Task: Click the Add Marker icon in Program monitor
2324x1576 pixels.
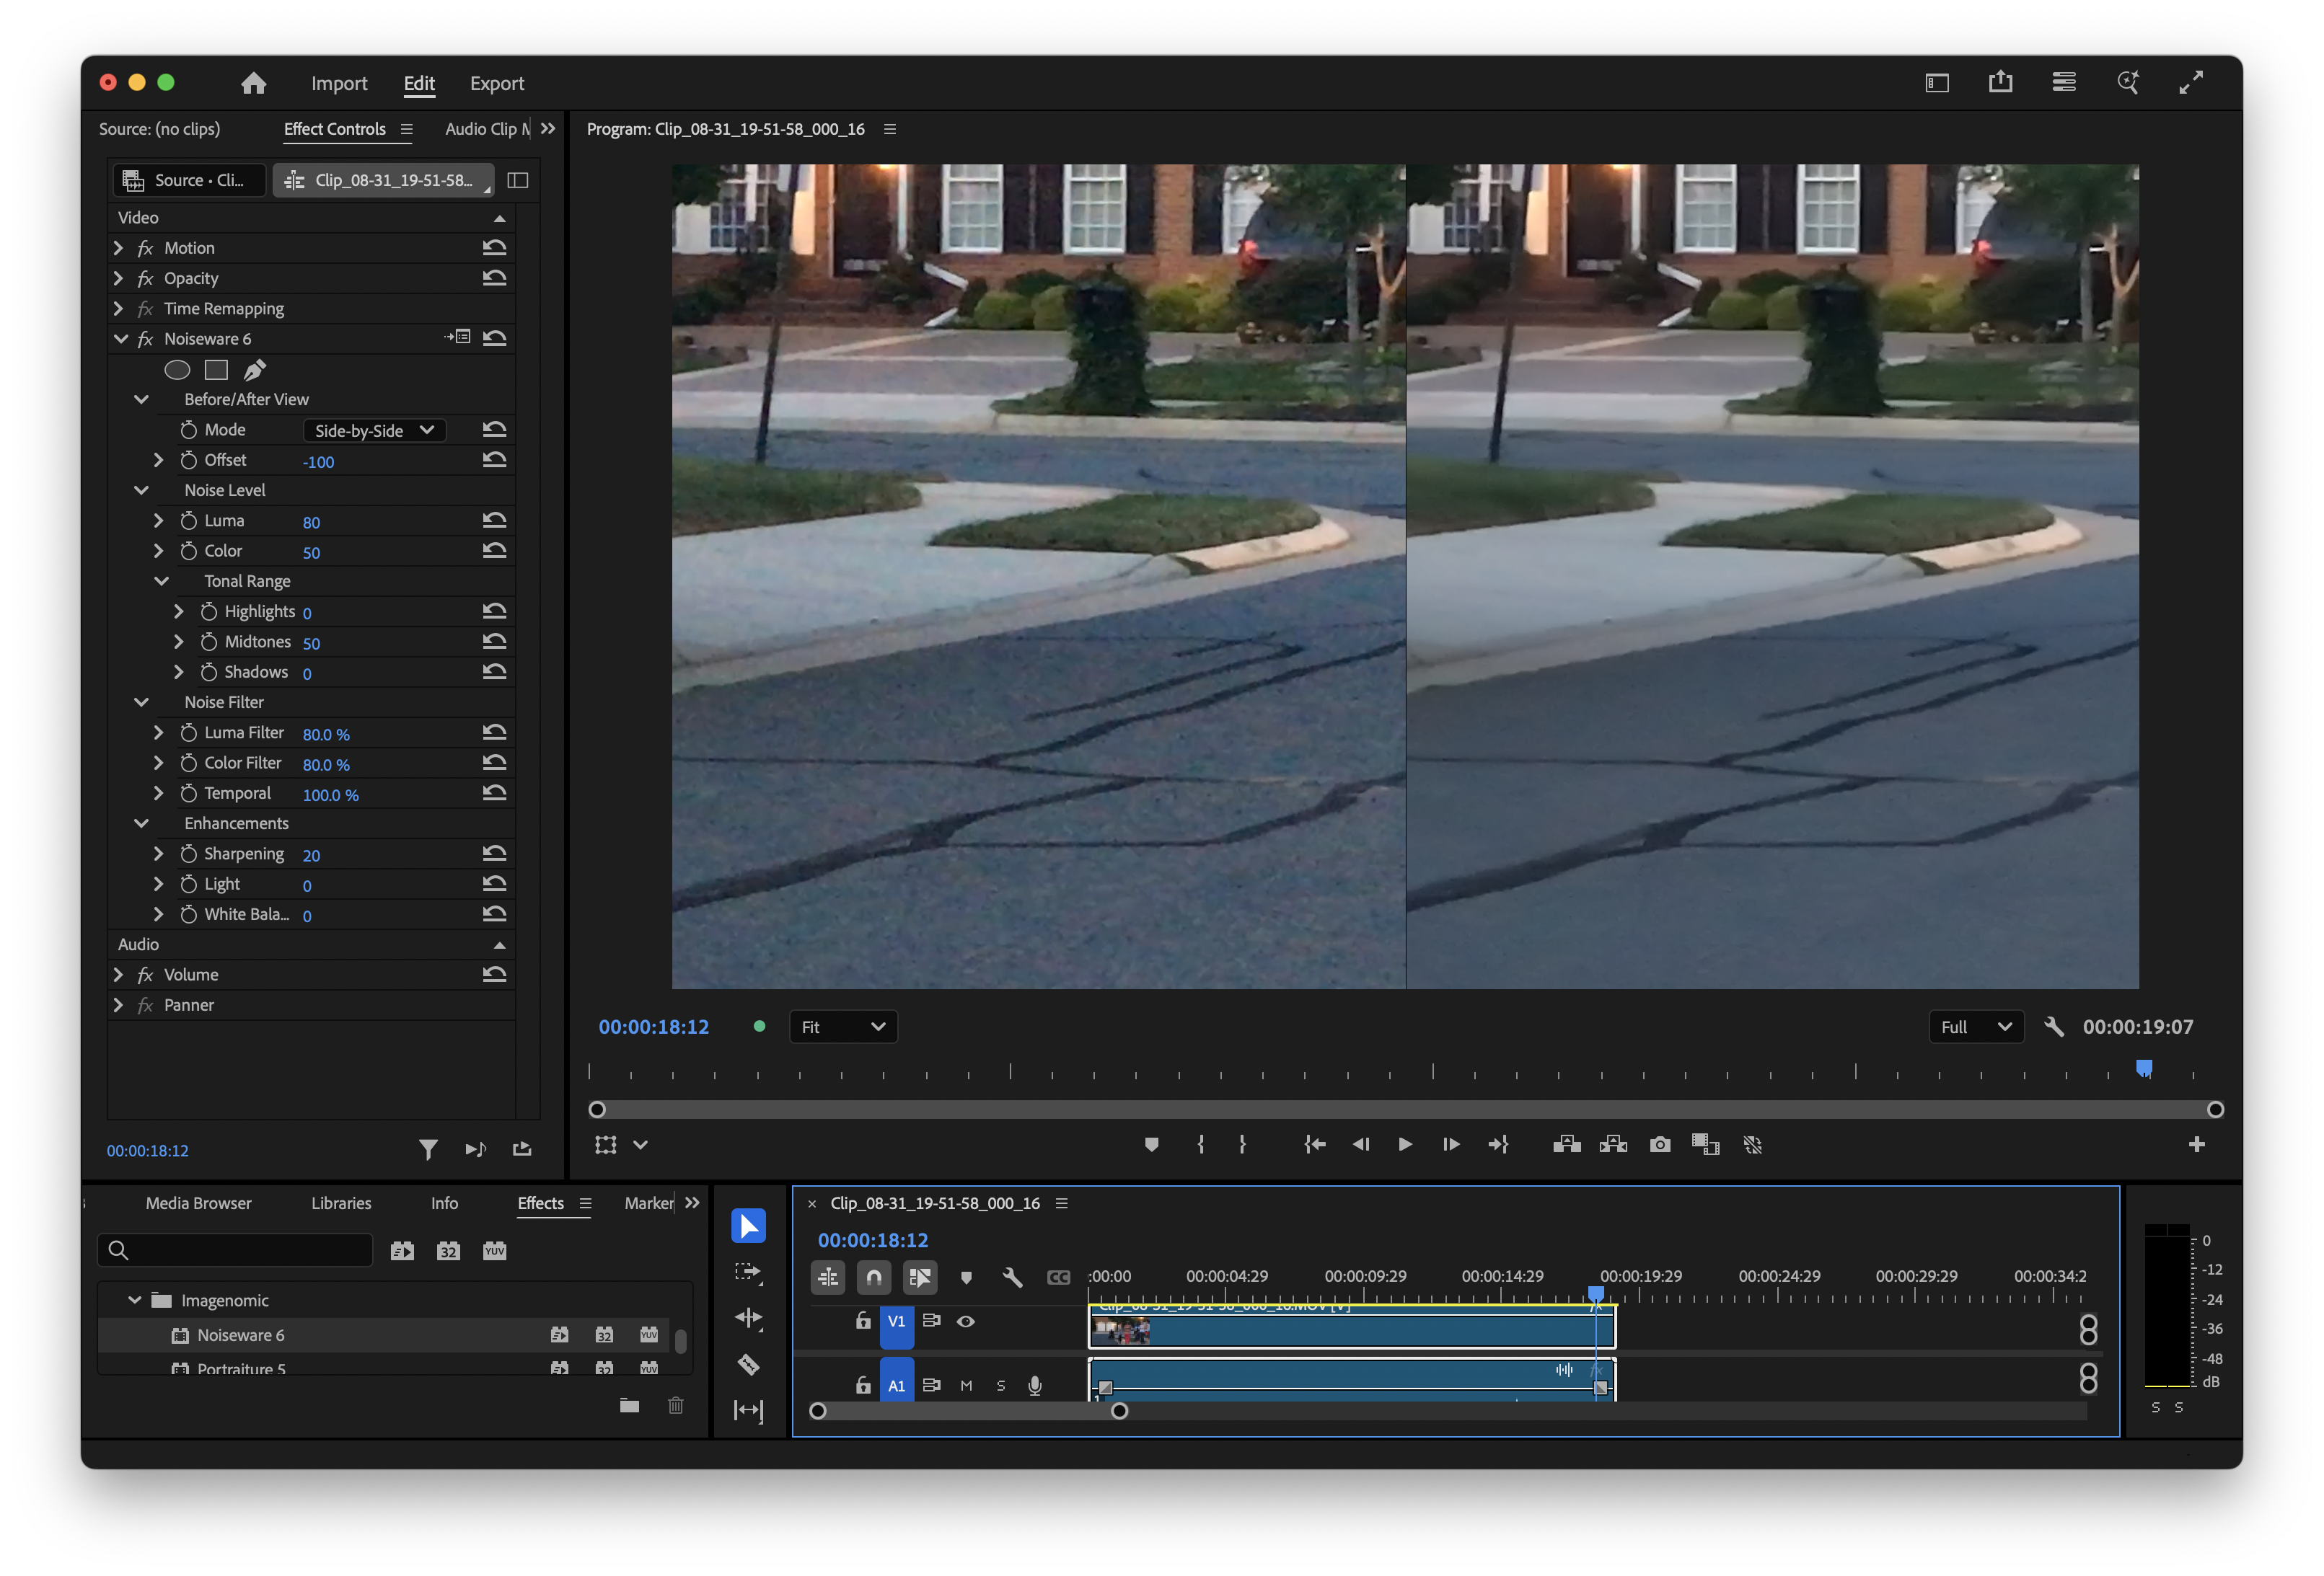Action: tap(1151, 1144)
